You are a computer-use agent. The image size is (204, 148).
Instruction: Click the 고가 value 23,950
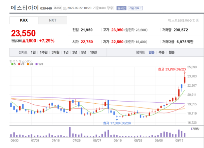(117, 30)
